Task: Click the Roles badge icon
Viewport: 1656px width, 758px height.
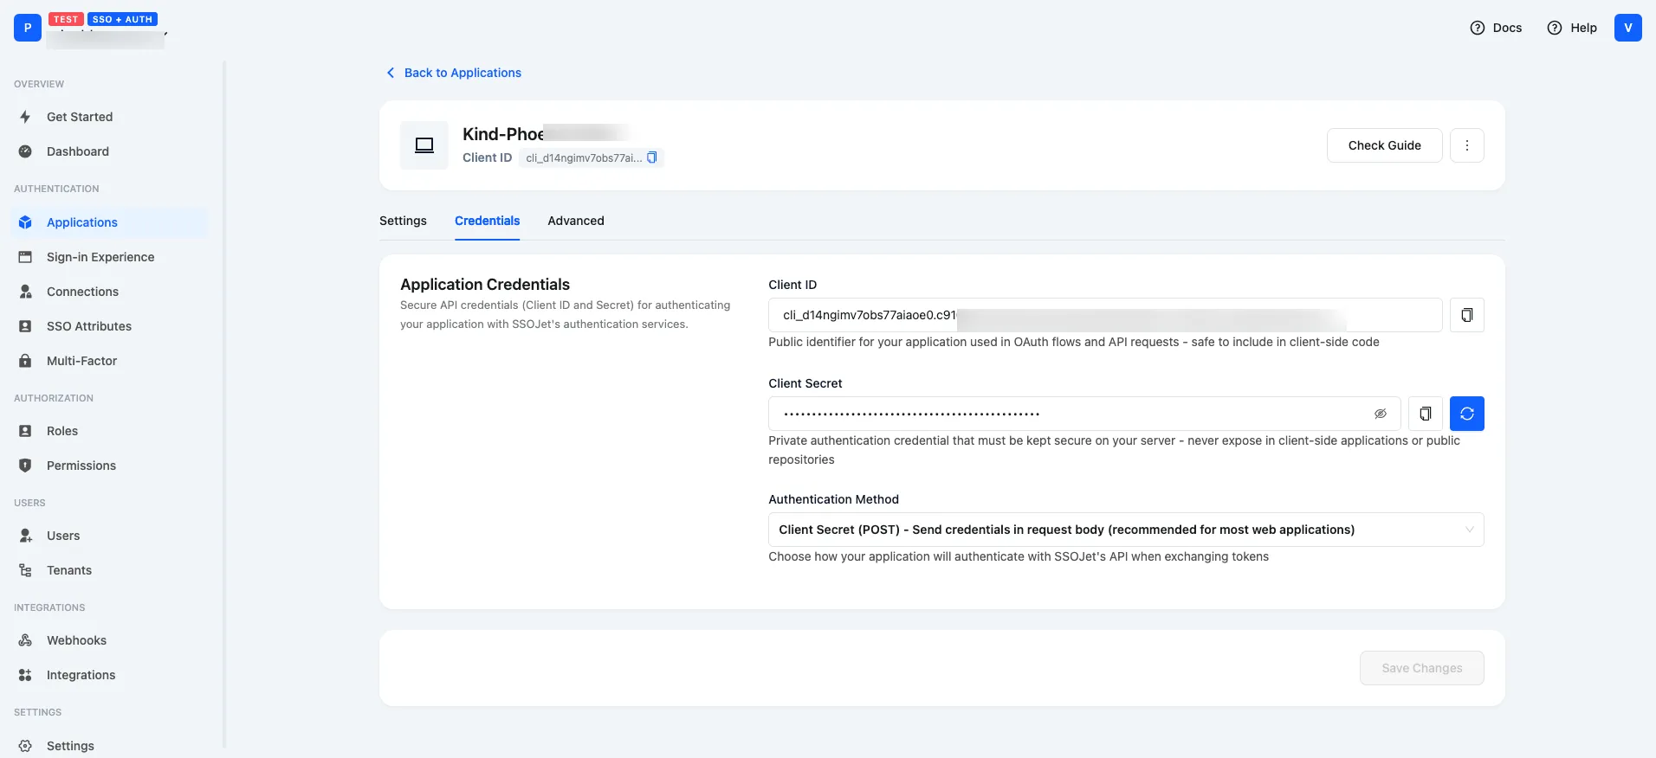Action: coord(25,431)
